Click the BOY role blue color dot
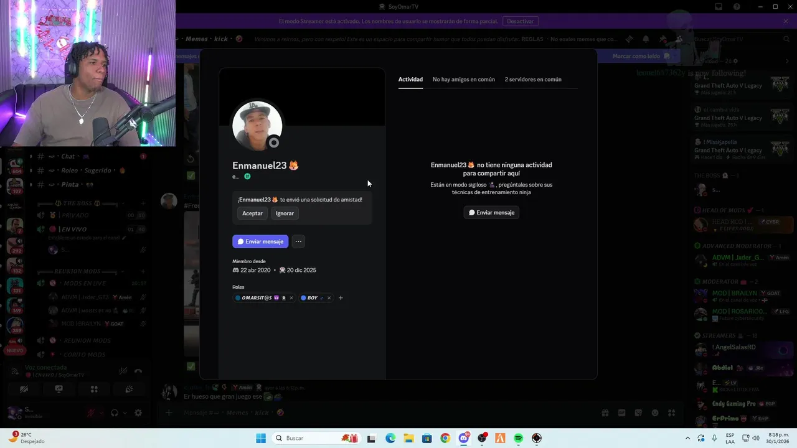 tap(303, 298)
